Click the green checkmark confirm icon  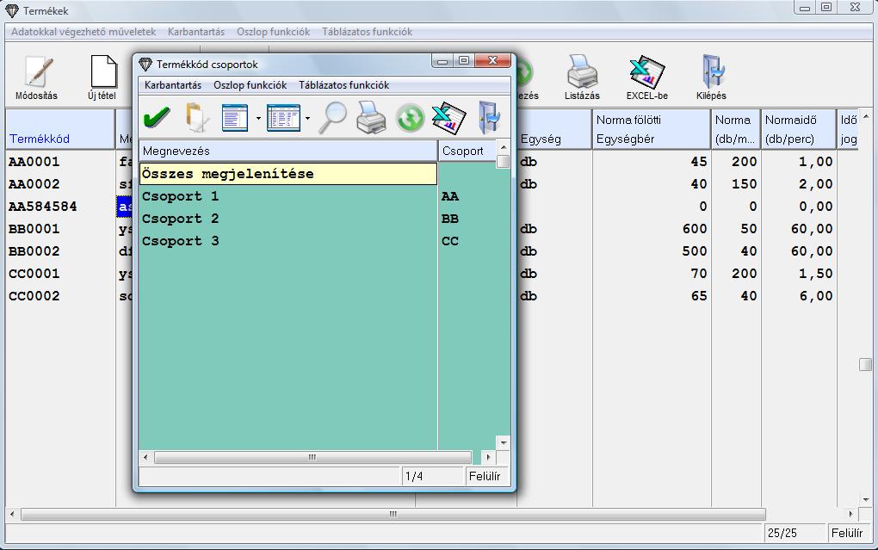[x=157, y=118]
